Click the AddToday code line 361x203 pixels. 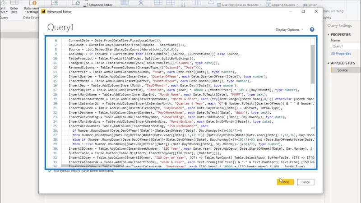pyautogui.click(x=154, y=54)
